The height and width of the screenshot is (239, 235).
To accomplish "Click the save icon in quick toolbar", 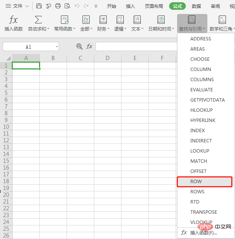I will pyautogui.click(x=39, y=6).
